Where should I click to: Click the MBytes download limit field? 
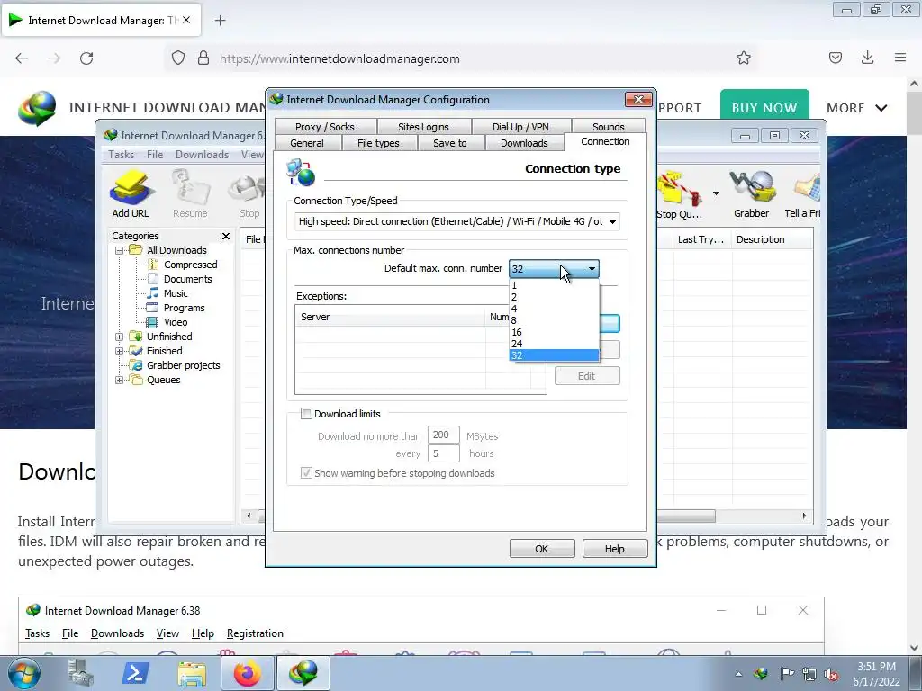[443, 435]
